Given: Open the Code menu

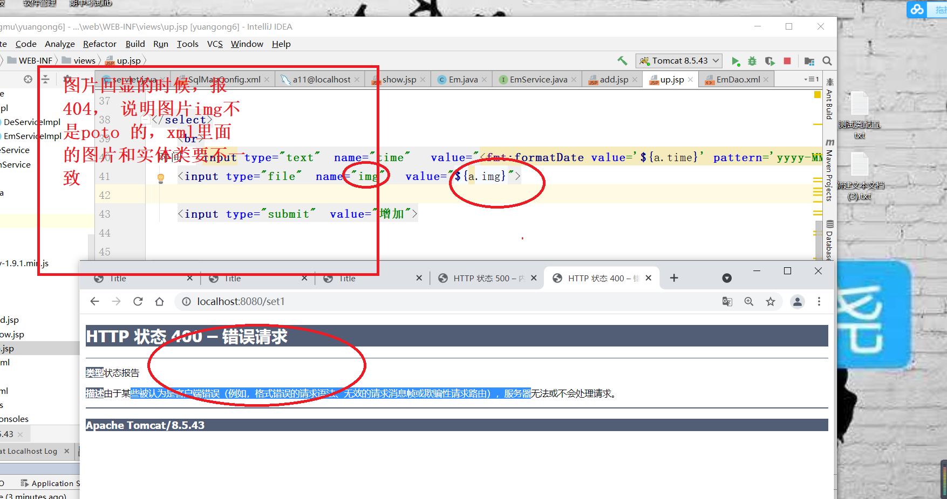Looking at the screenshot, I should pos(26,44).
